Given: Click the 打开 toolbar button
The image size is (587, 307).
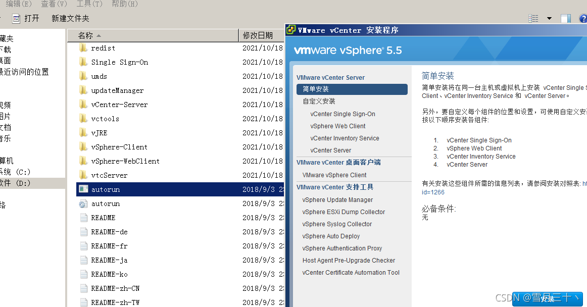Looking at the screenshot, I should click(x=26, y=18).
